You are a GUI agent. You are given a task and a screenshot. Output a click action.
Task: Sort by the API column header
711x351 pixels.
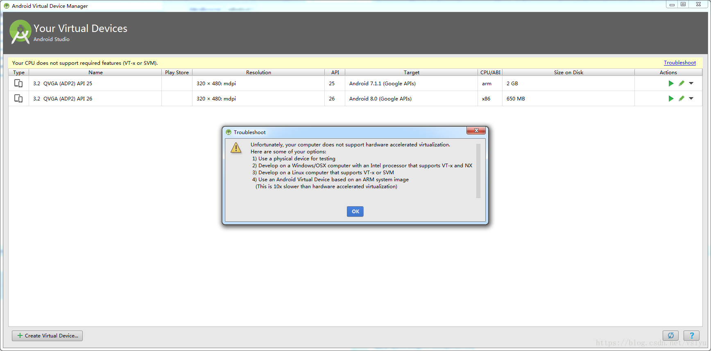[335, 73]
